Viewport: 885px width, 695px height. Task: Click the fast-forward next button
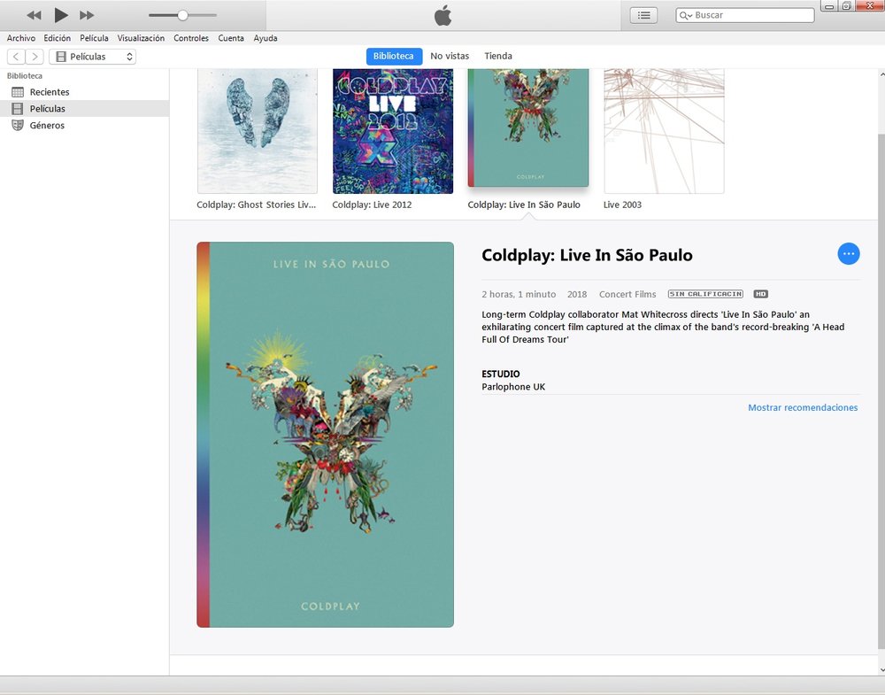[x=87, y=15]
